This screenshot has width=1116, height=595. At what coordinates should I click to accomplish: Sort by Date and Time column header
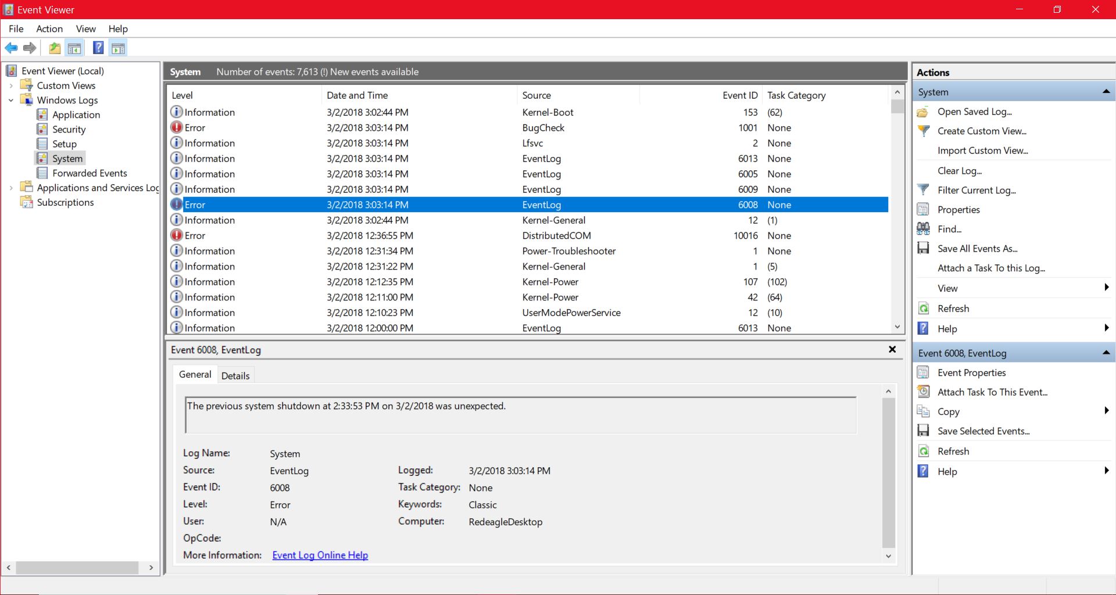pyautogui.click(x=419, y=95)
